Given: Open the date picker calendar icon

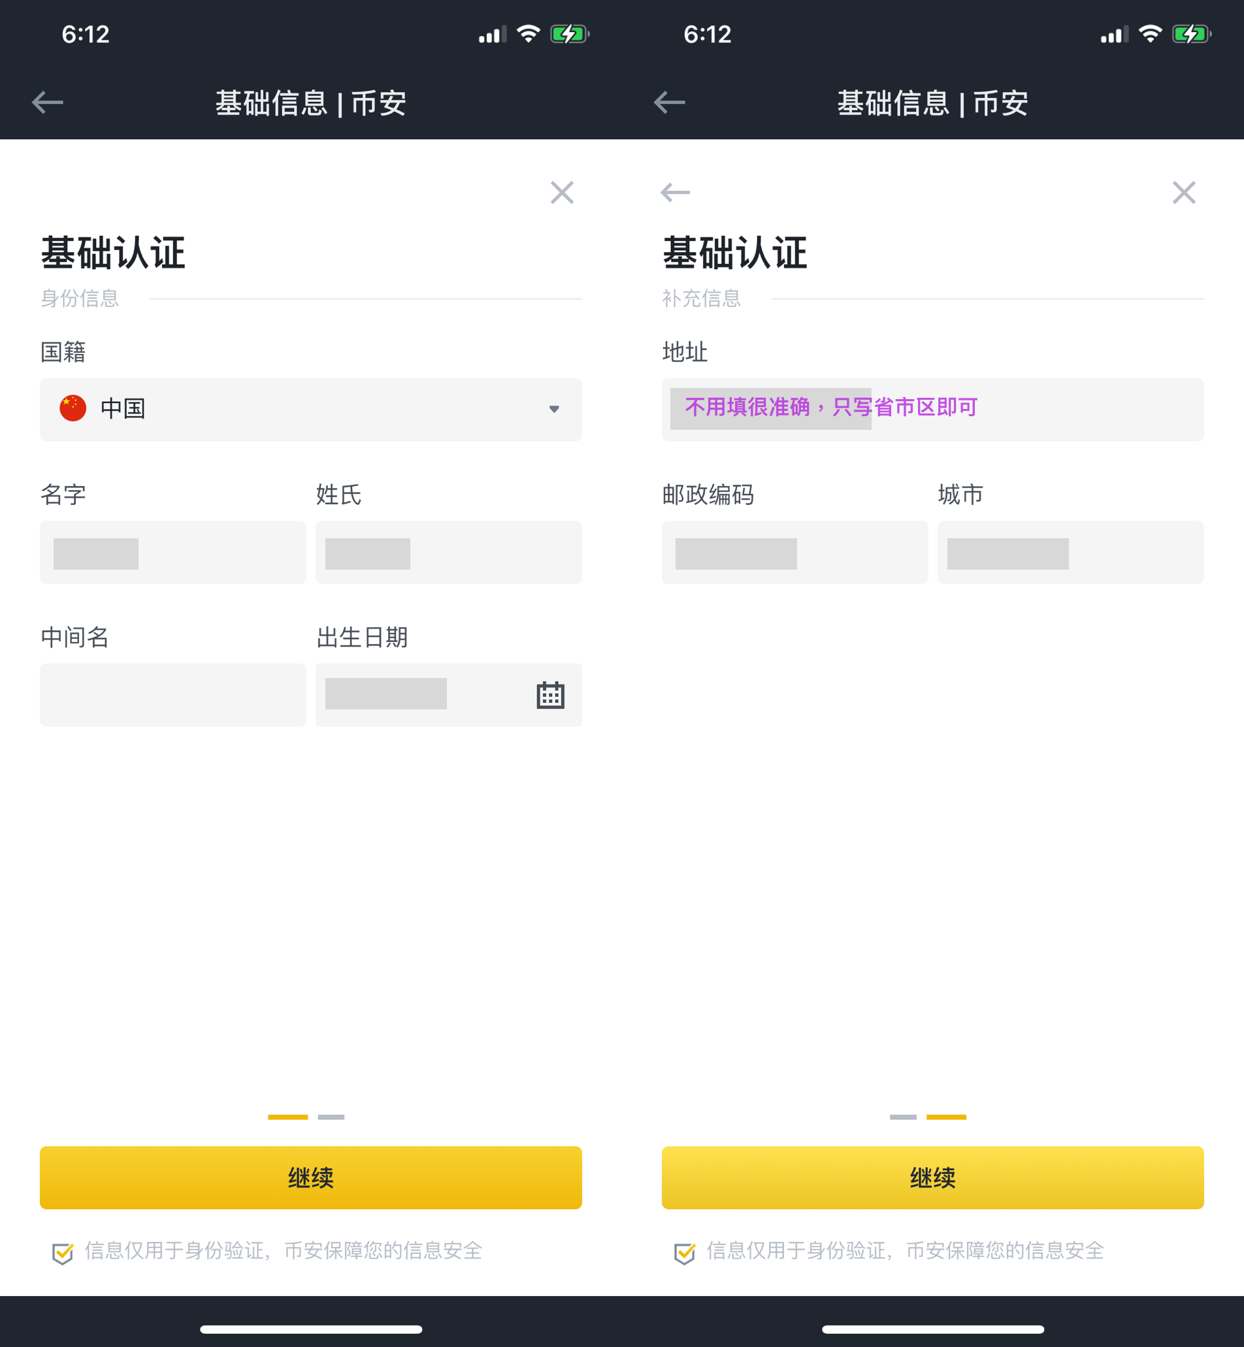Looking at the screenshot, I should point(551,695).
